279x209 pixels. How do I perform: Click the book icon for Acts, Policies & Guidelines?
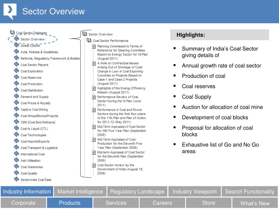click(17, 51)
